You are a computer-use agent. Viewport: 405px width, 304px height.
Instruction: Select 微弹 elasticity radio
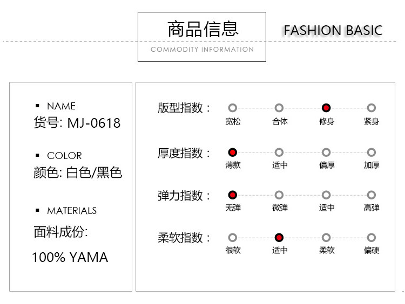[x=279, y=195]
